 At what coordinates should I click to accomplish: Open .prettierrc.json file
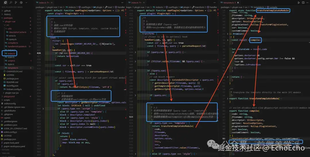11,125
